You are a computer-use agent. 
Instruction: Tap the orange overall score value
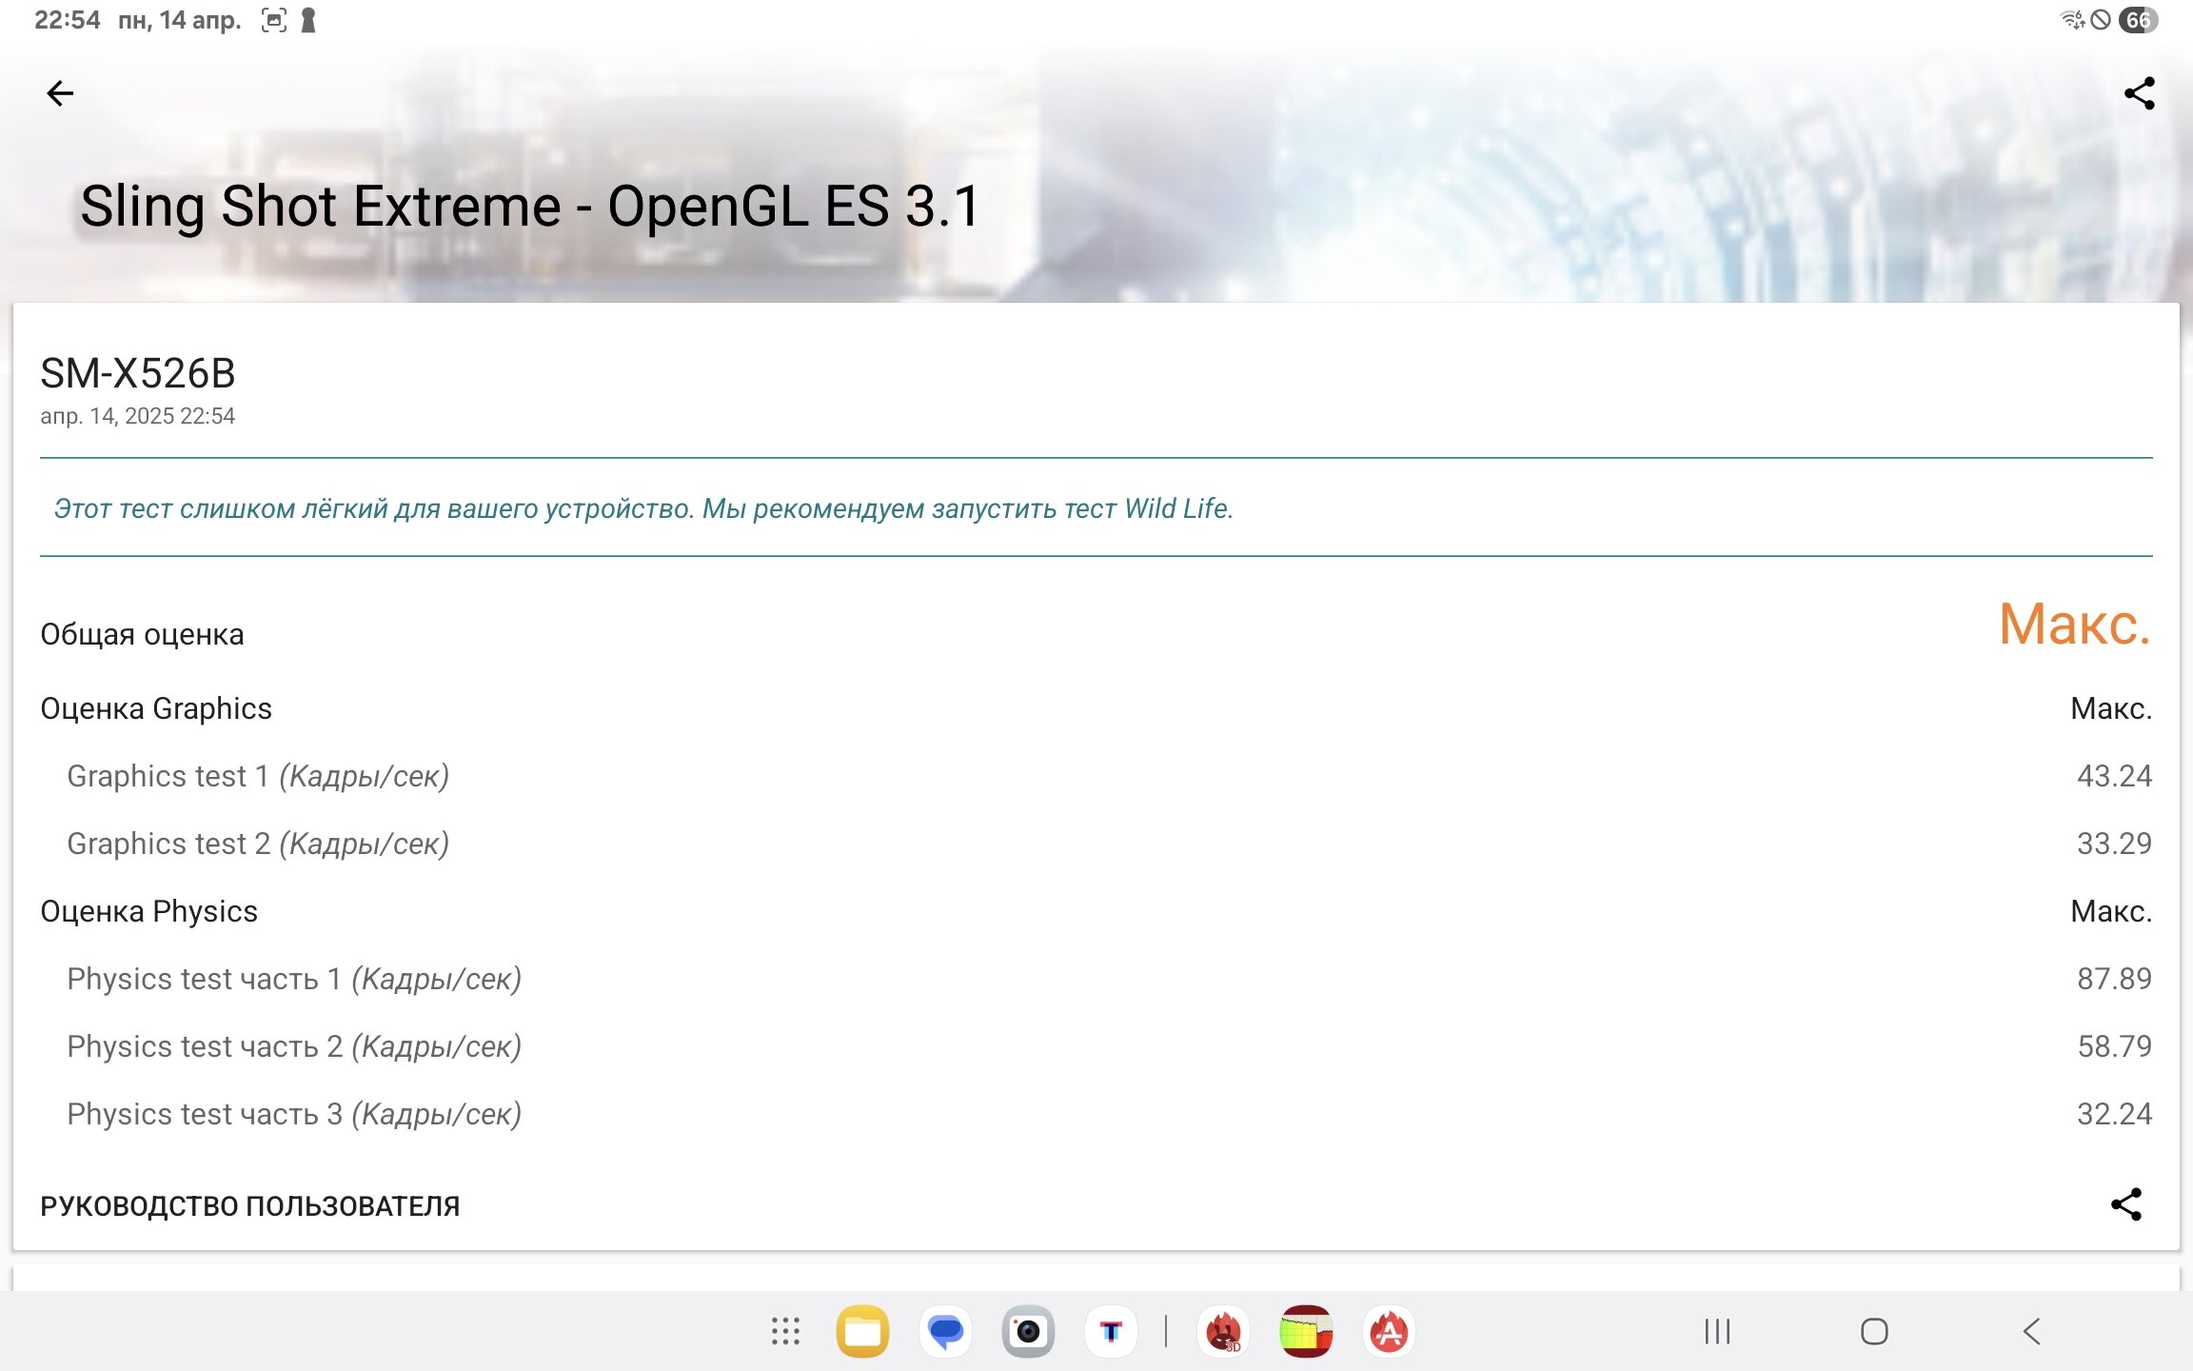point(2075,625)
